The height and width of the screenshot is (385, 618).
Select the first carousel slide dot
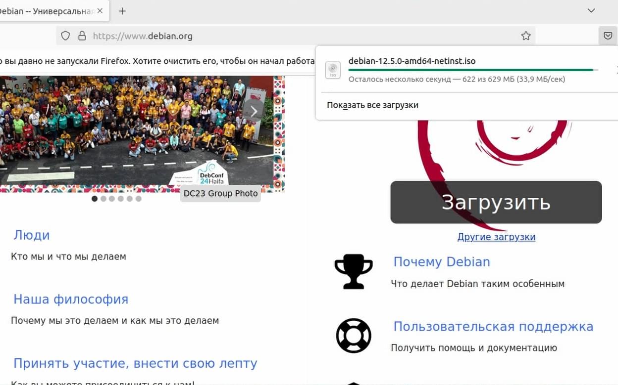(x=95, y=199)
